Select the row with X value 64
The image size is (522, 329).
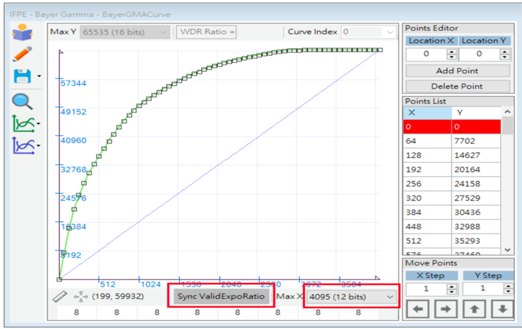click(451, 141)
